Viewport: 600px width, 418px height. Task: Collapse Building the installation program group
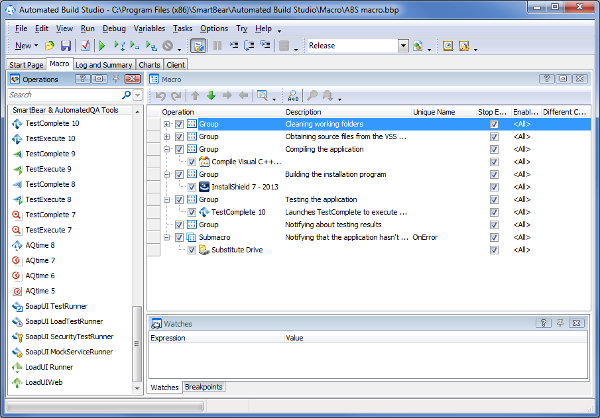[166, 174]
